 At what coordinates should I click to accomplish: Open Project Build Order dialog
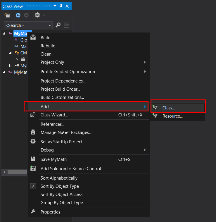click(x=88, y=89)
